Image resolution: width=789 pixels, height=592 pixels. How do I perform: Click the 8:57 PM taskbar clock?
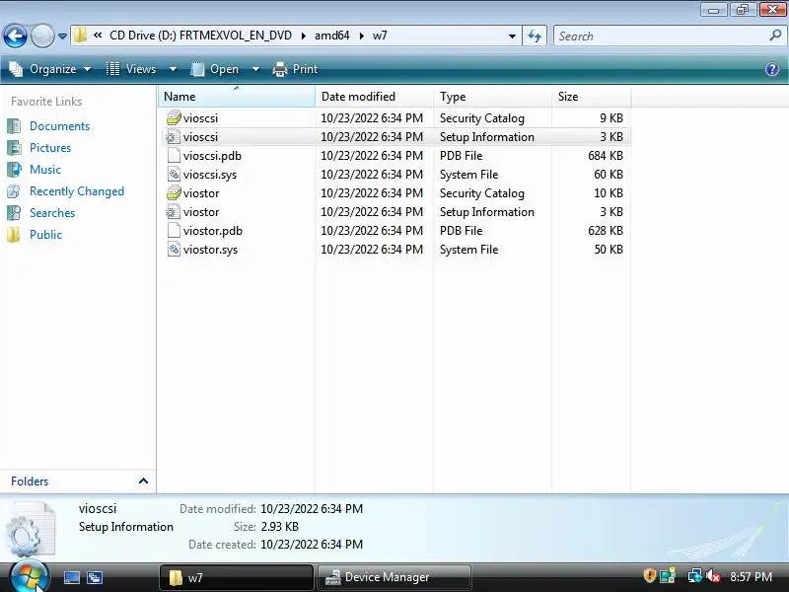coord(751,577)
